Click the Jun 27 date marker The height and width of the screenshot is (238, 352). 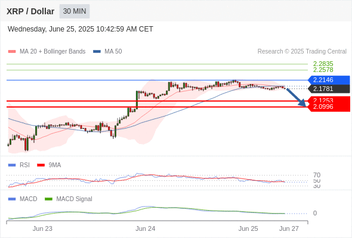click(x=289, y=228)
